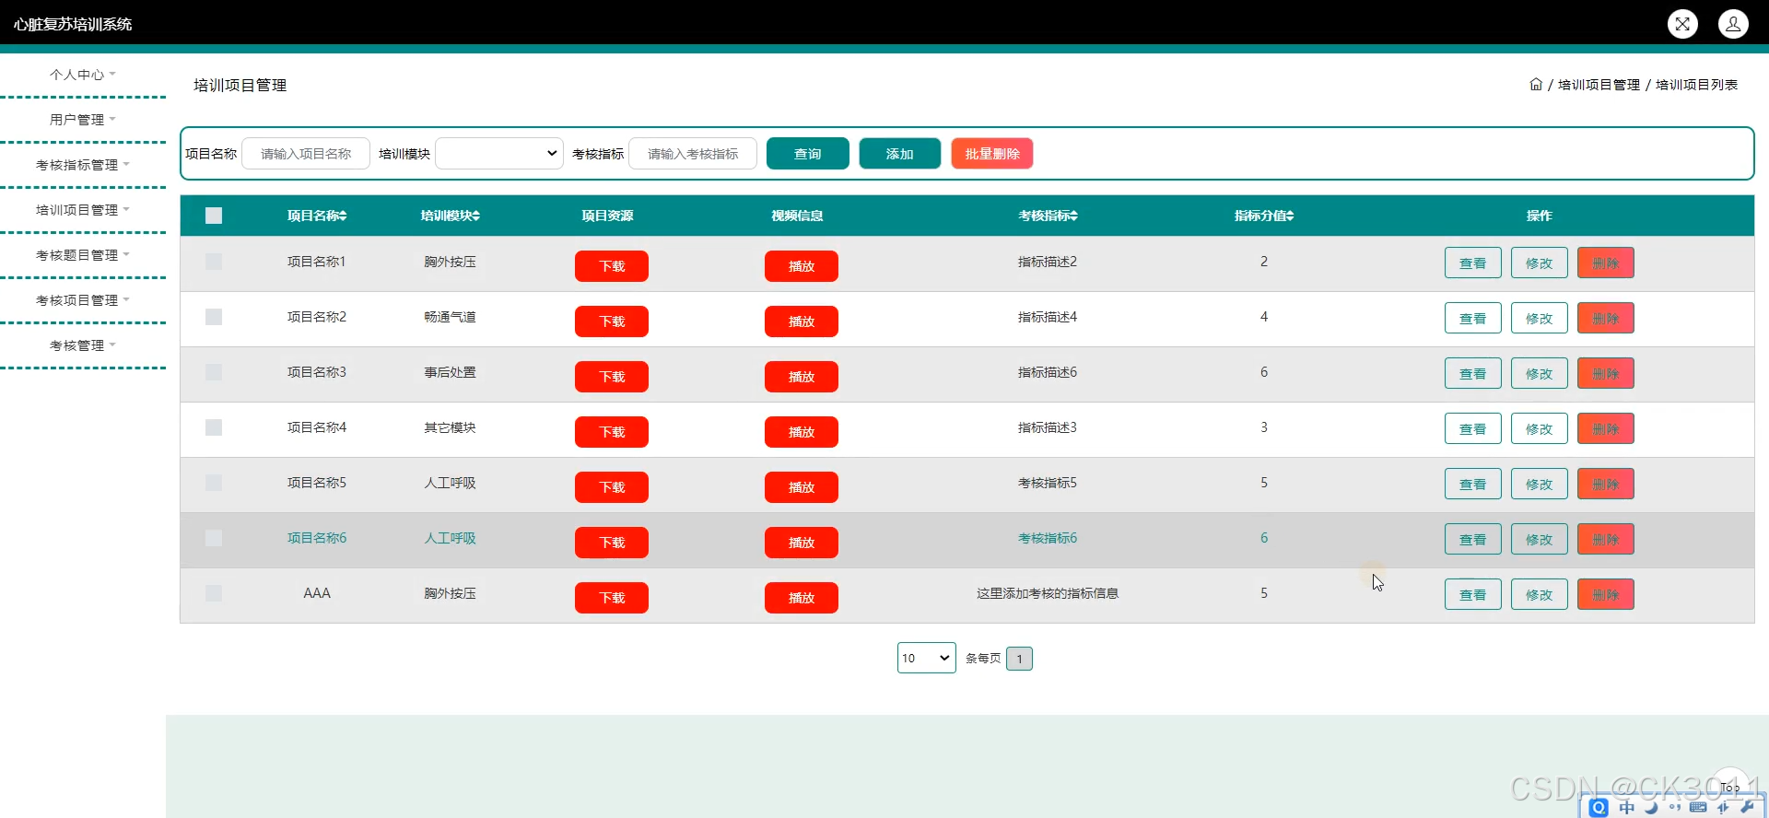Image resolution: width=1769 pixels, height=818 pixels.
Task: Sort by 项目名称 column header arrow
Action: click(343, 216)
